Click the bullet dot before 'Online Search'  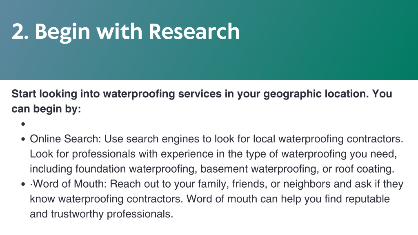[x=23, y=139]
